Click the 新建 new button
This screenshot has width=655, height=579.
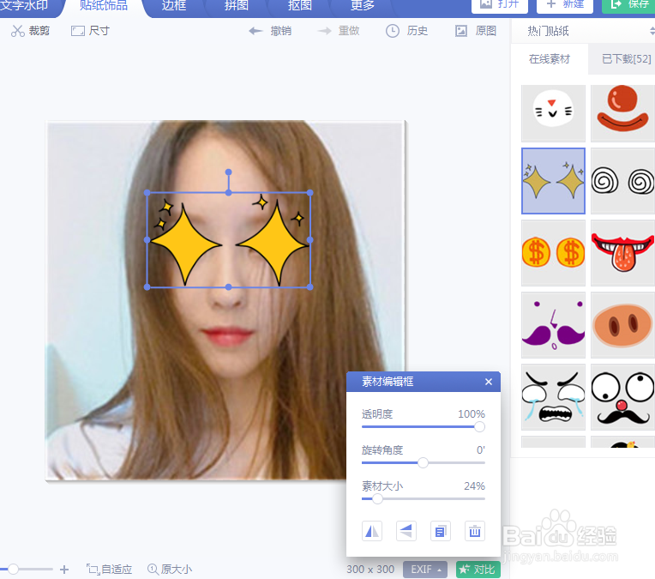565,5
